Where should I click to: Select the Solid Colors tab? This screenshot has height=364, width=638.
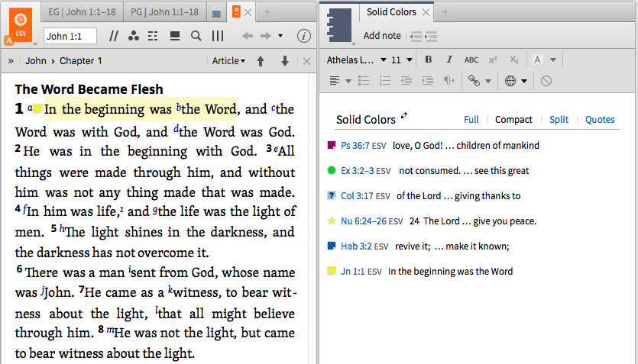pyautogui.click(x=391, y=12)
